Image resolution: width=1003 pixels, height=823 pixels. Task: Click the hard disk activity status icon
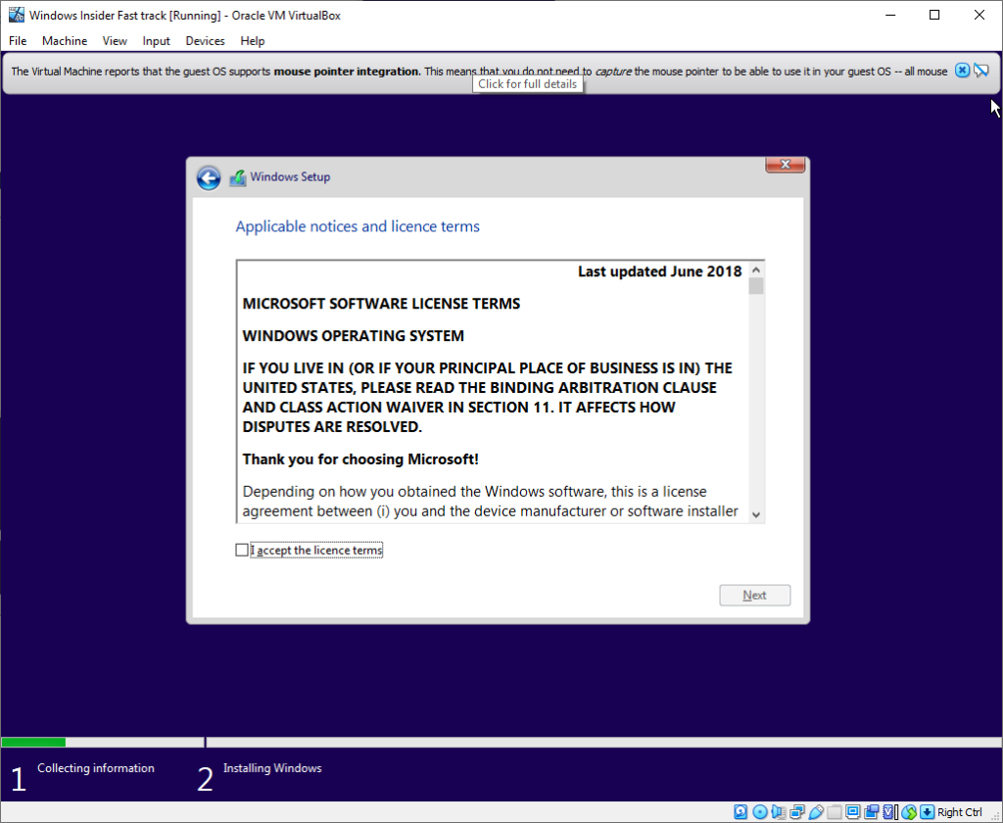[740, 812]
